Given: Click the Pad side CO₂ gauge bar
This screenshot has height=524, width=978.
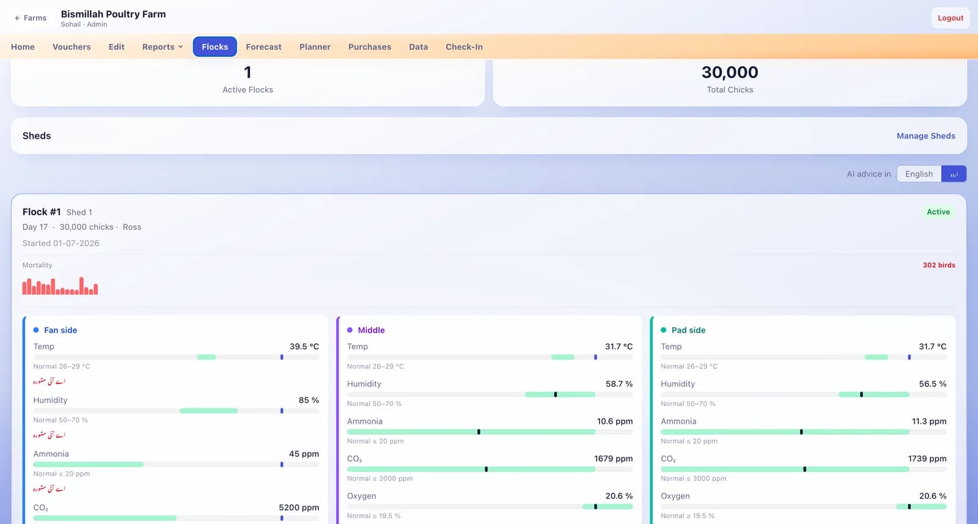Looking at the screenshot, I should point(803,469).
